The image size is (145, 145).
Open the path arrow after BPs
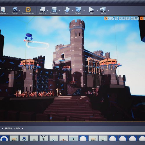point(23,128)
